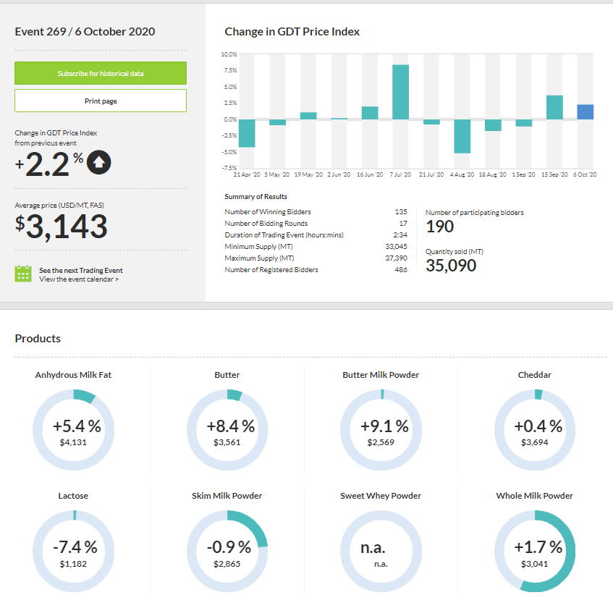Screen dimensions: 613x608
Task: Click Subscribe for historical data button
Action: point(101,73)
